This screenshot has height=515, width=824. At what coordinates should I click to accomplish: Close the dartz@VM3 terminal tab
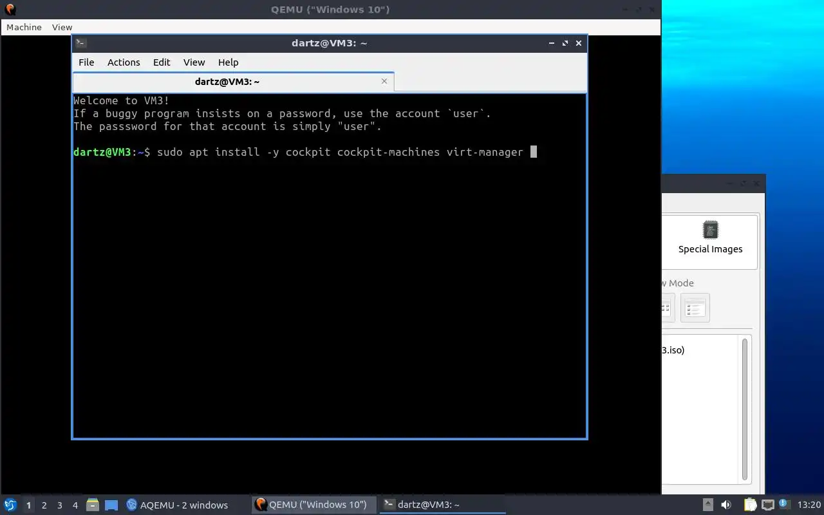pyautogui.click(x=384, y=81)
